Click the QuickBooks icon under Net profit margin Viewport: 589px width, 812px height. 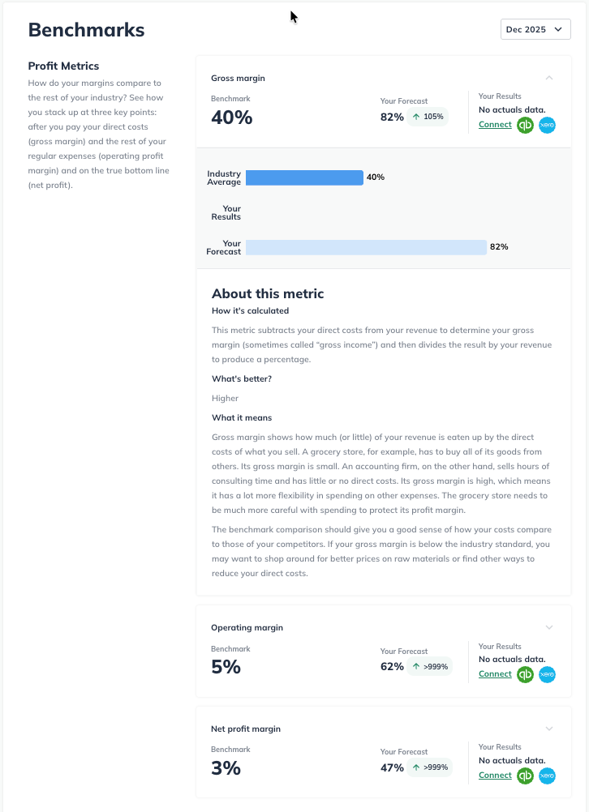(525, 775)
